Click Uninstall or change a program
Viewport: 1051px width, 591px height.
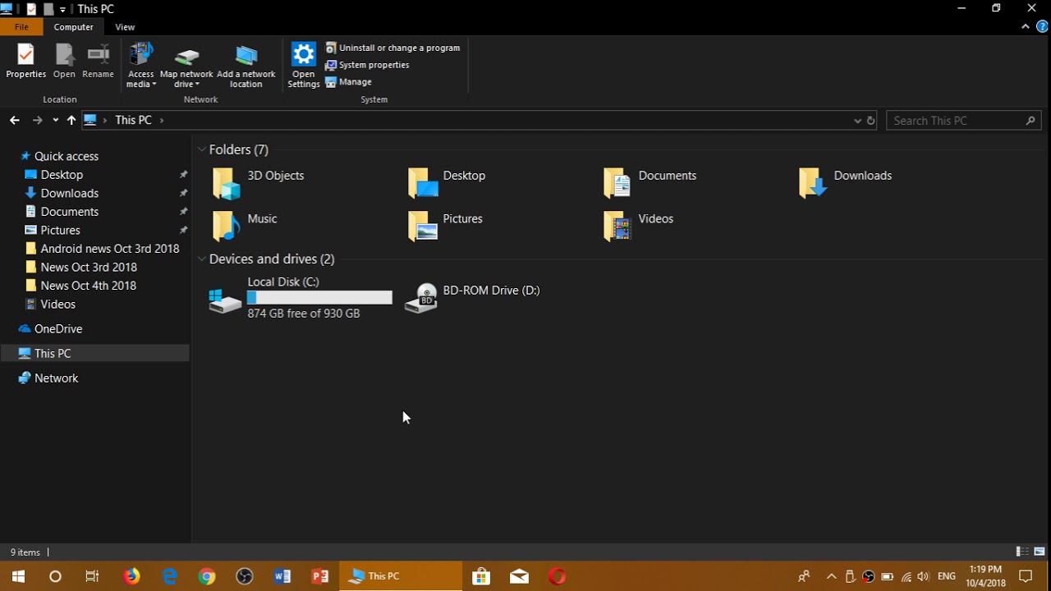point(392,48)
